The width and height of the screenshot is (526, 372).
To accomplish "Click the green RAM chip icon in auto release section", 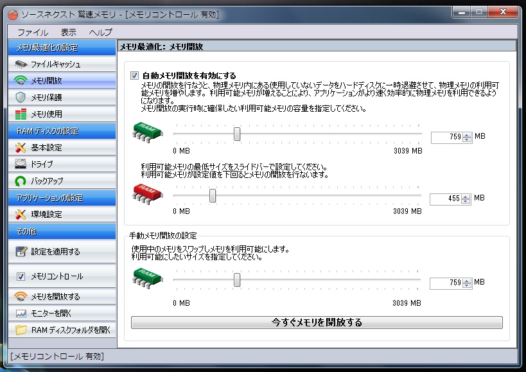I will point(148,132).
